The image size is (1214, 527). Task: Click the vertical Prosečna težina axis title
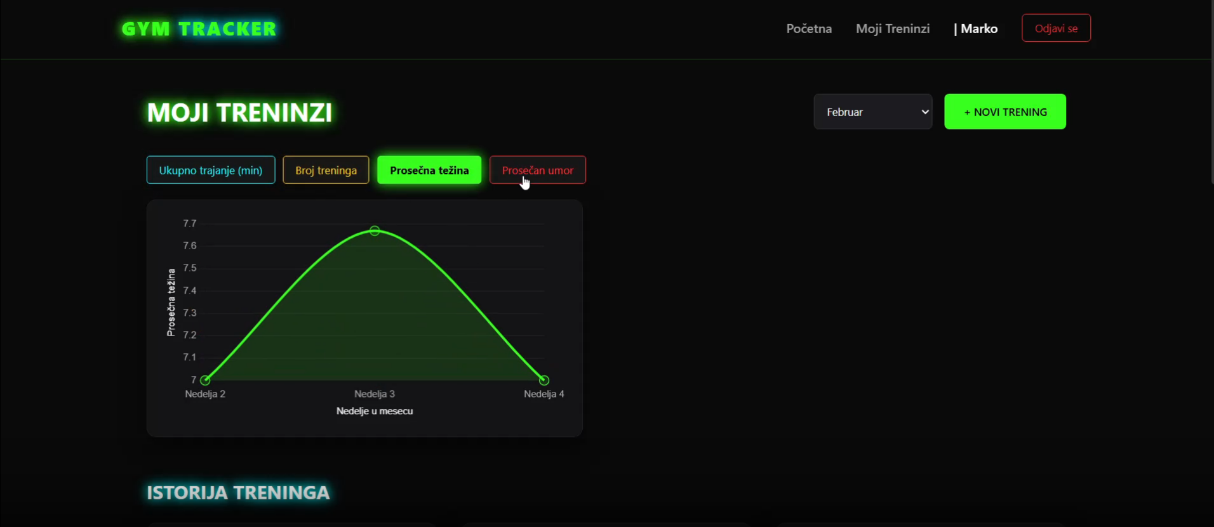pyautogui.click(x=171, y=302)
